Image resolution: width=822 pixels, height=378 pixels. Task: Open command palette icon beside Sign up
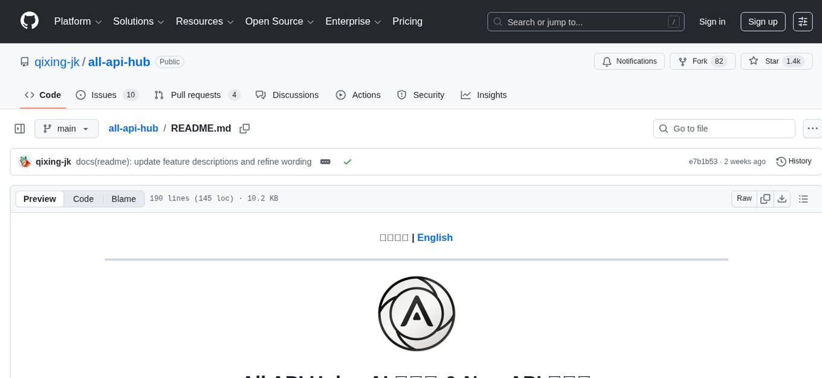803,22
